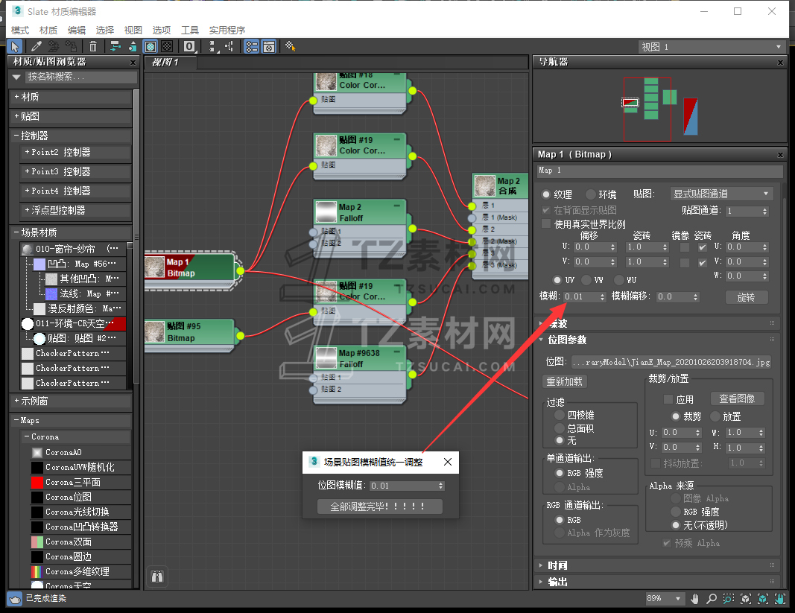This screenshot has width=795, height=613.
Task: Open the 工具 menu
Action: tap(190, 31)
